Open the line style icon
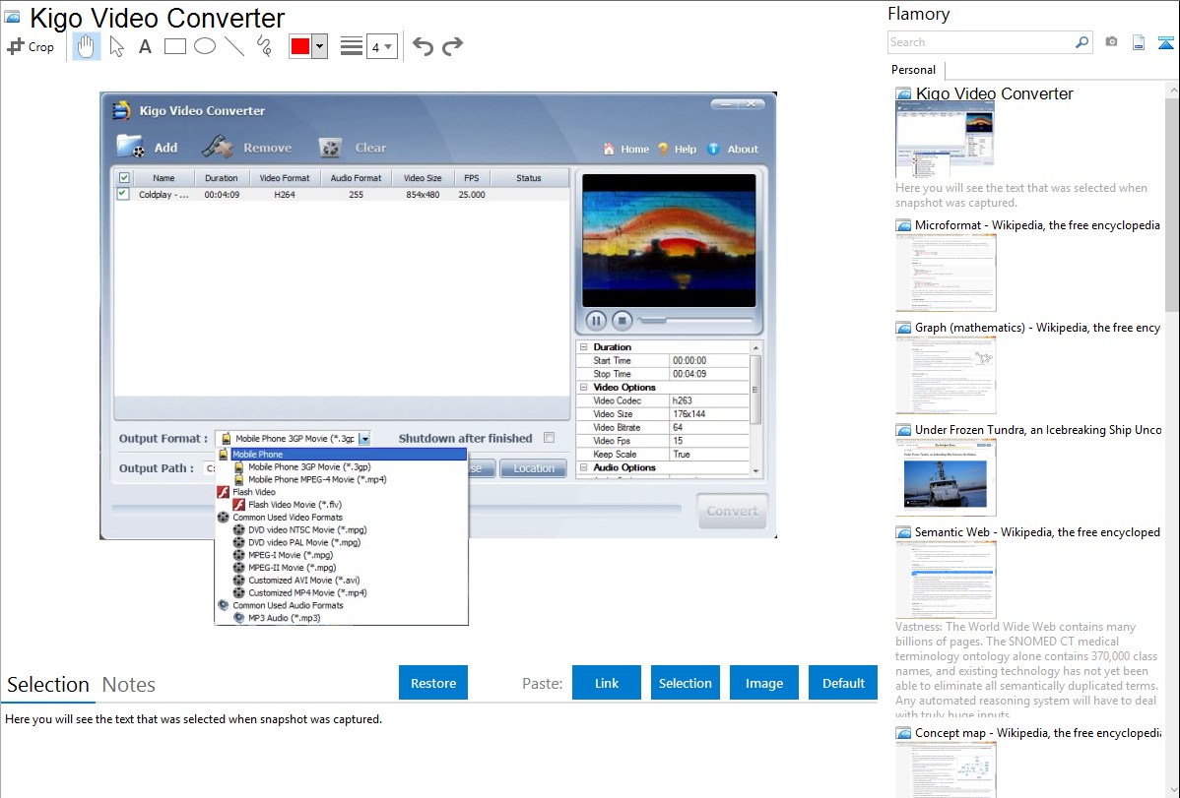Viewport: 1180px width, 798px height. click(x=352, y=46)
